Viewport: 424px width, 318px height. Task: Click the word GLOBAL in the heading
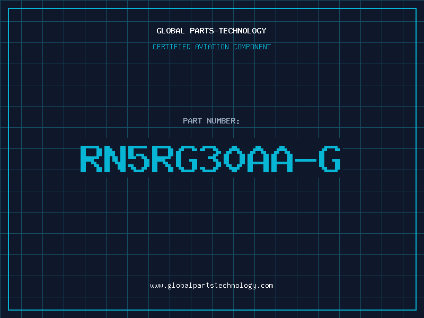[x=171, y=31]
